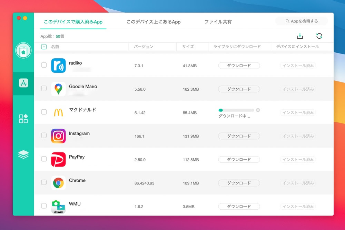Click ダウンロード button for Chrome
This screenshot has width=345, height=230.
(x=239, y=183)
